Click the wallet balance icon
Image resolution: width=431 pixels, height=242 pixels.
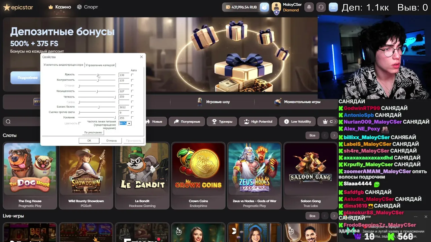tap(228, 7)
